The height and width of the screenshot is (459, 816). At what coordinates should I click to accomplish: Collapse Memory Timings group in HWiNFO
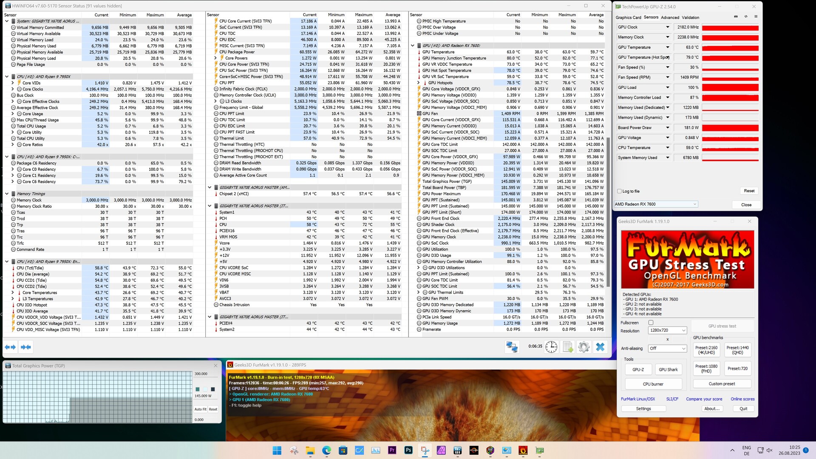pos(7,194)
